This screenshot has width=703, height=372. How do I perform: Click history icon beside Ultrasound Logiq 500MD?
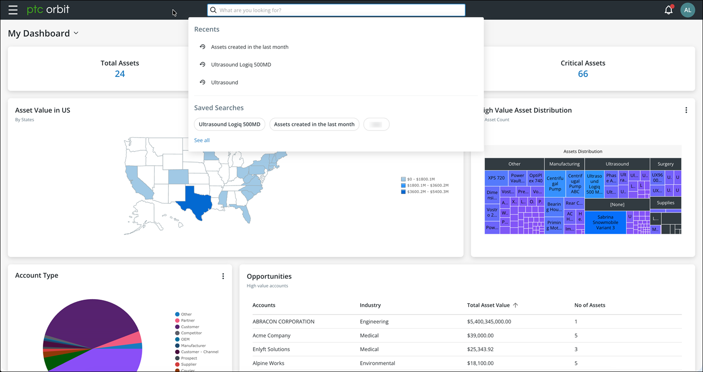coord(203,65)
